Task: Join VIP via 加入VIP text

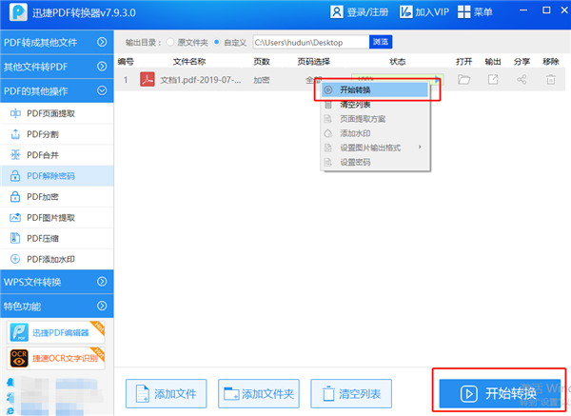Action: [432, 12]
